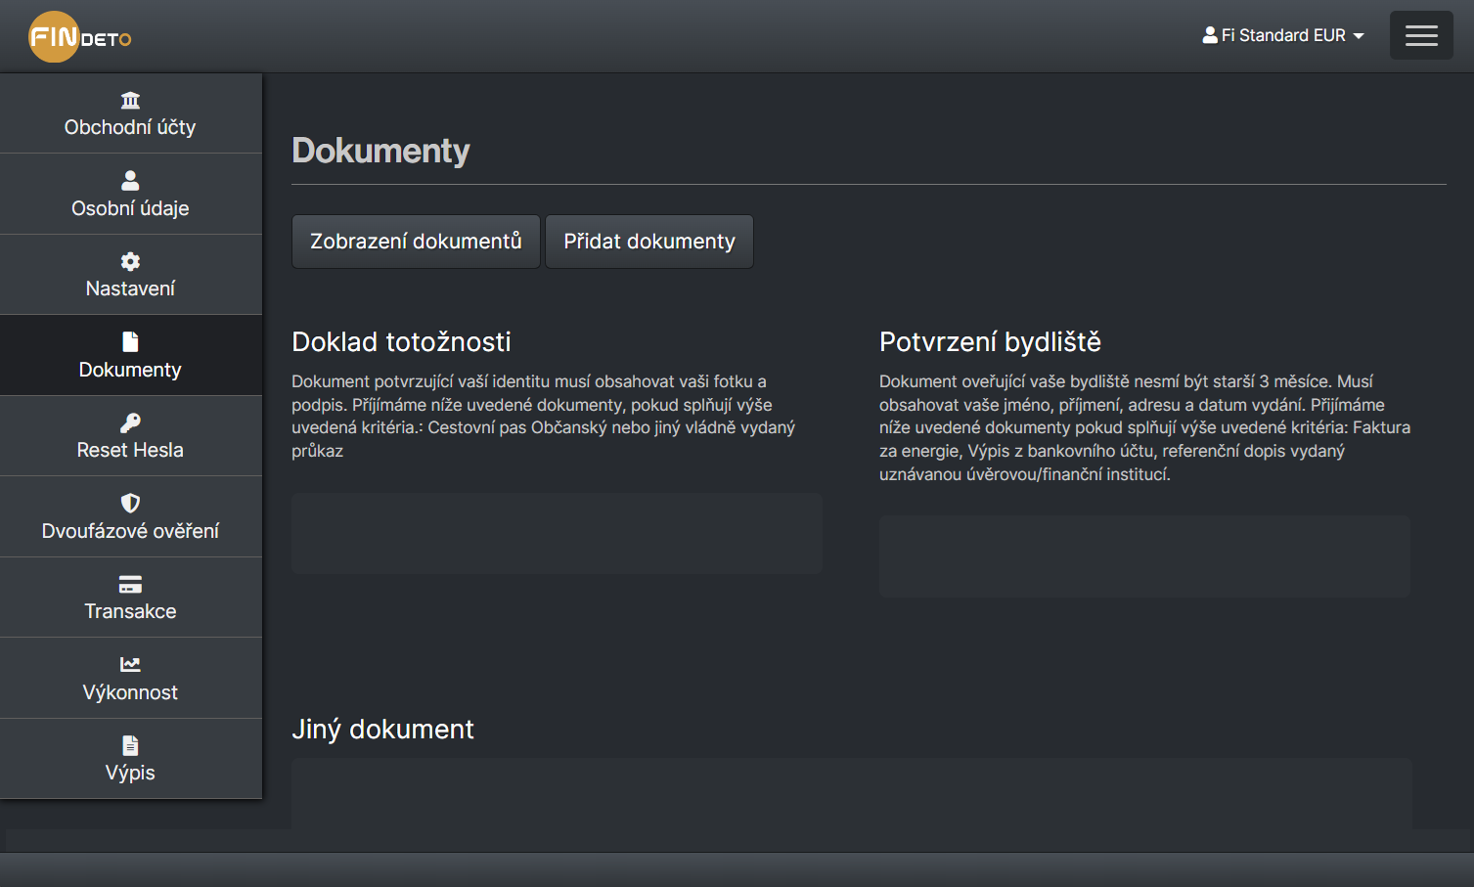Image resolution: width=1474 pixels, height=887 pixels.
Task: Switch to the Přidat dokumenty tab
Action: click(648, 242)
